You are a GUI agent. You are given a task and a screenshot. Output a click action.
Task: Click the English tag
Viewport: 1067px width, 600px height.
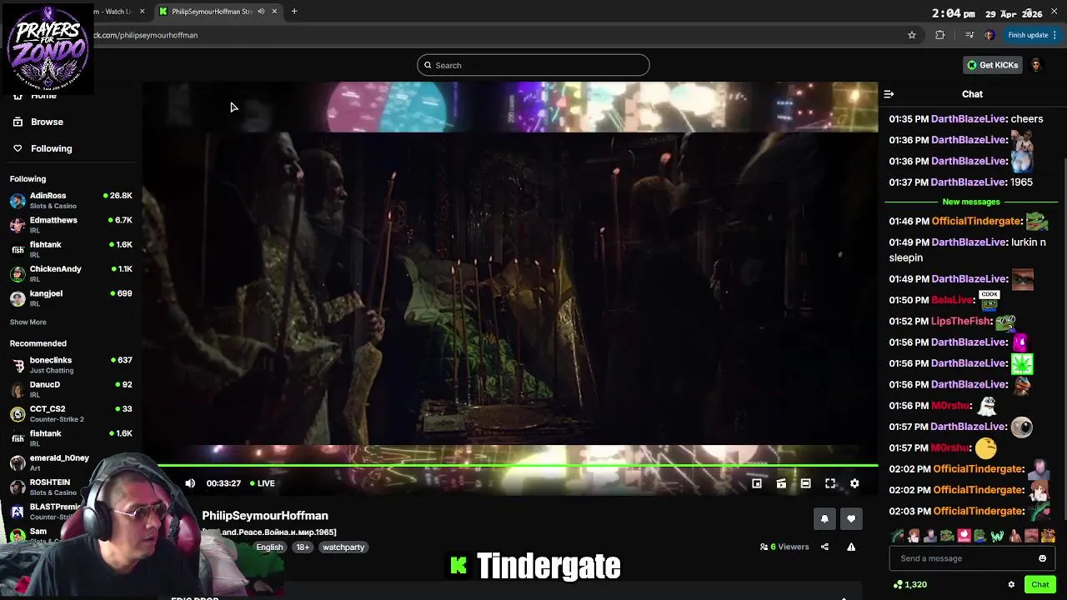pyautogui.click(x=269, y=547)
